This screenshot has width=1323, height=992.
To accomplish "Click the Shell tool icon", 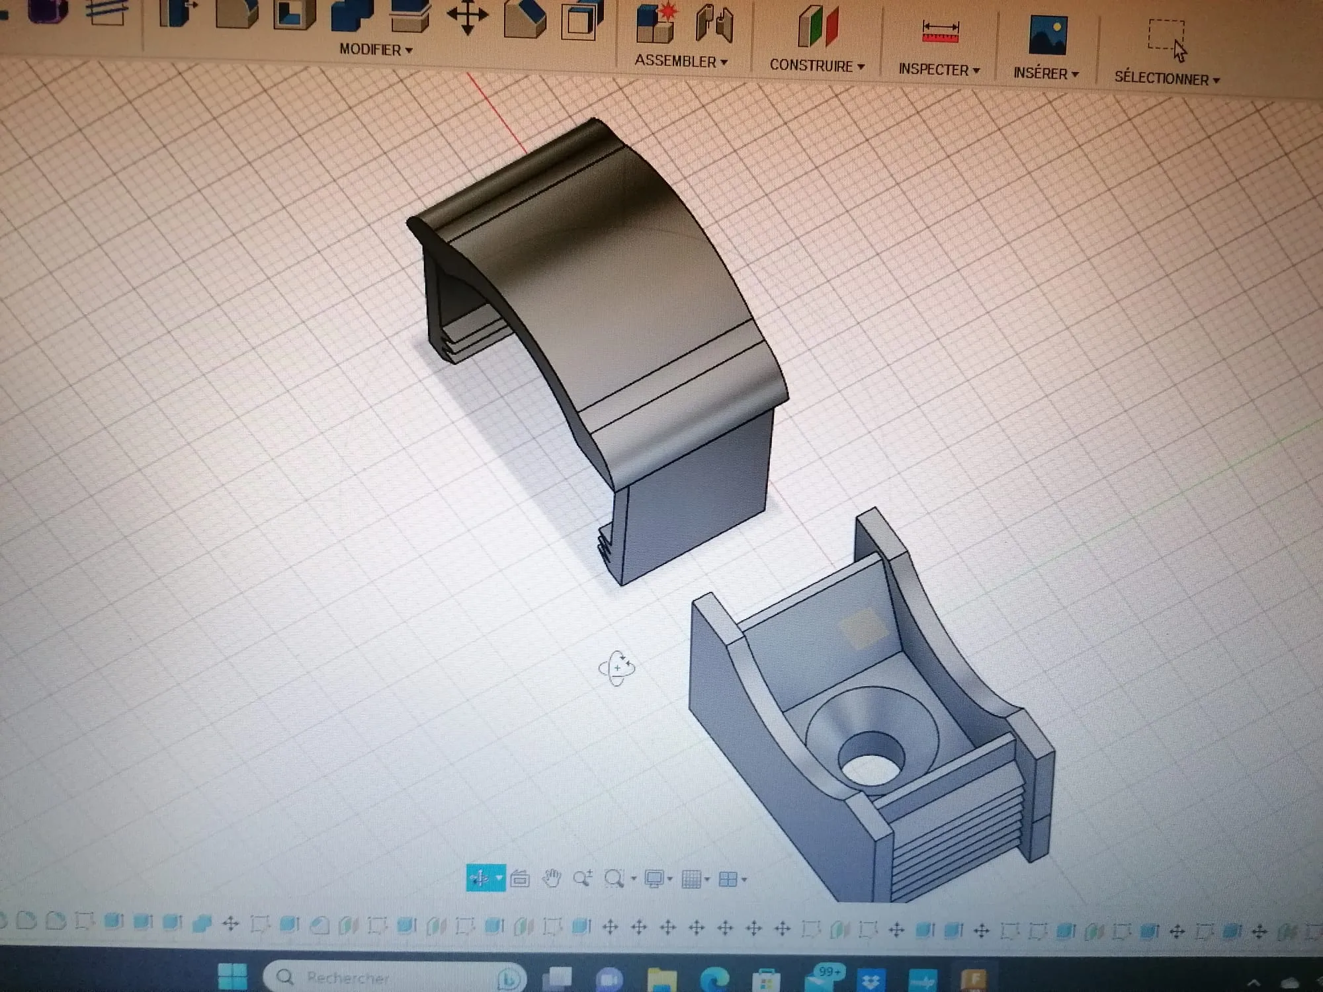I will [294, 15].
